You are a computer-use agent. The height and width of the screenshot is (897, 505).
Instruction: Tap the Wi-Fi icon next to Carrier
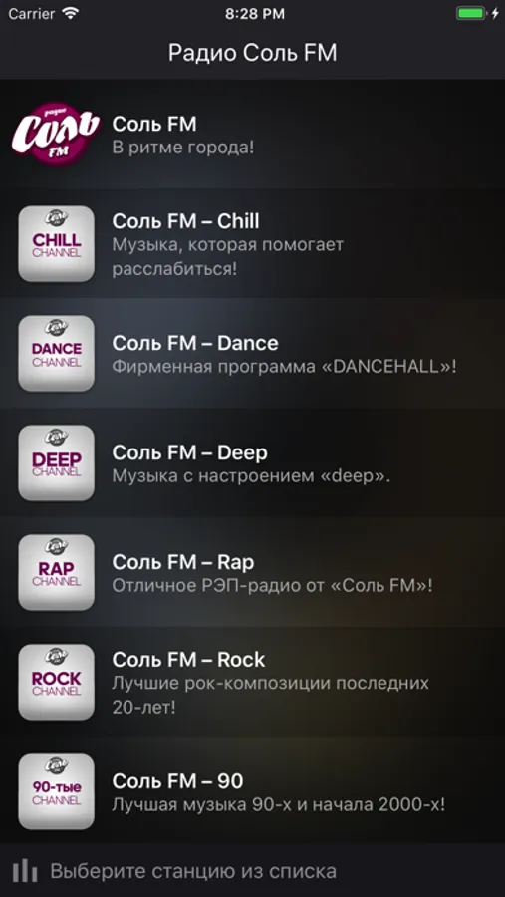[71, 14]
